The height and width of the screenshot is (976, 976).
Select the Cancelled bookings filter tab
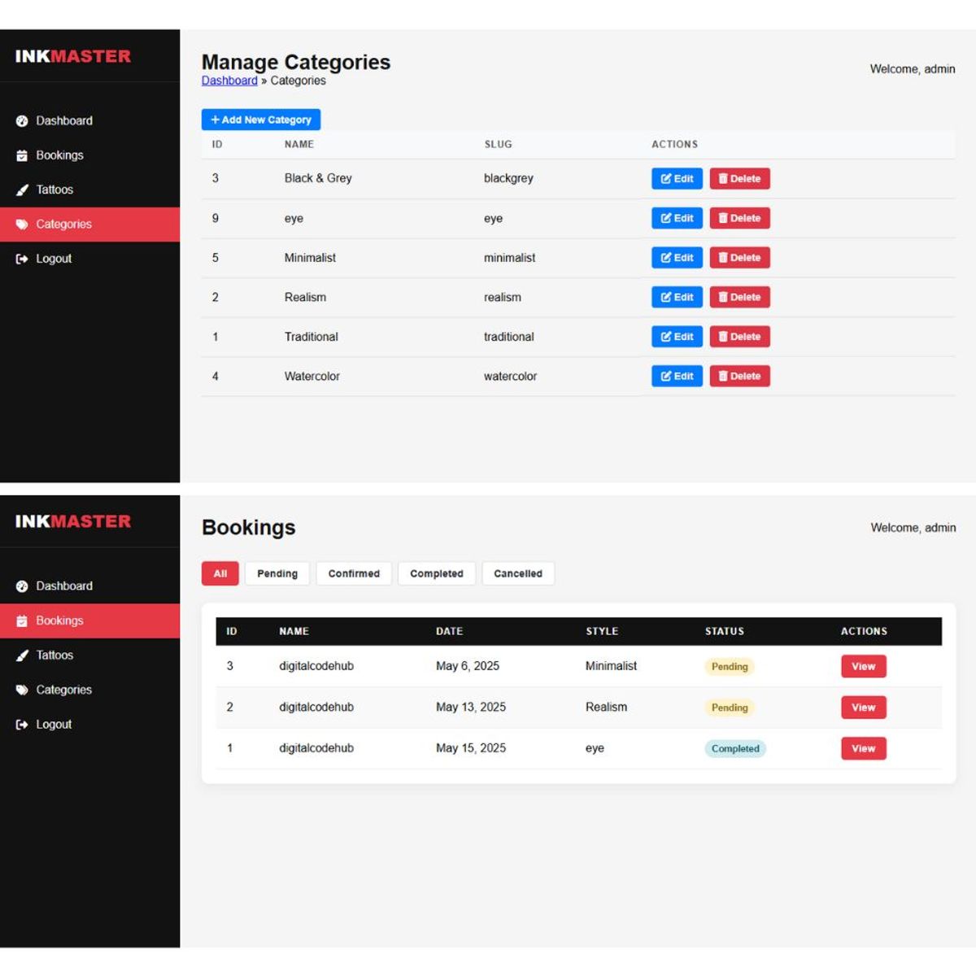coord(518,573)
